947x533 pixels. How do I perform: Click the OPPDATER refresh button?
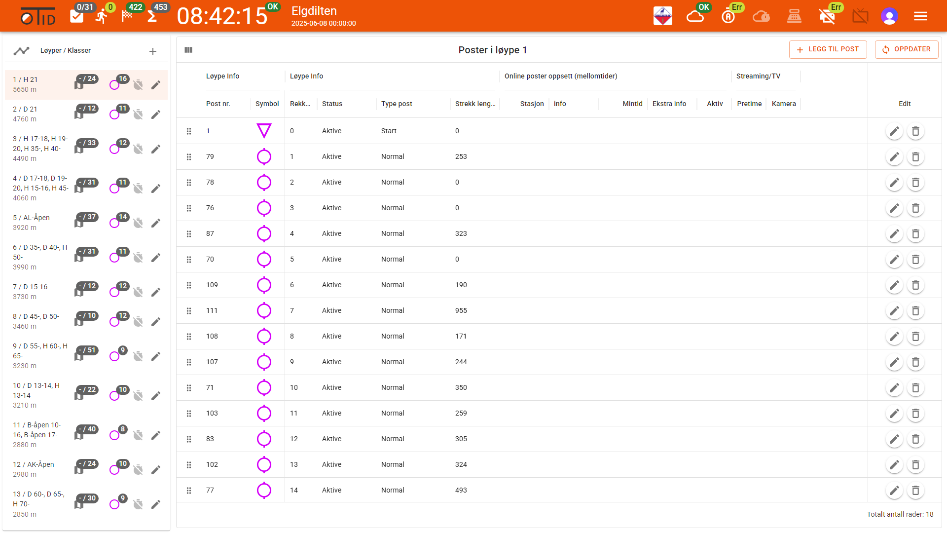(907, 49)
